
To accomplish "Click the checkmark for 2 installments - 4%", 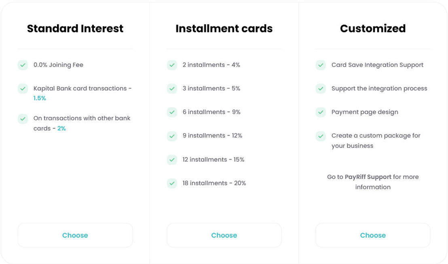I will (x=172, y=65).
